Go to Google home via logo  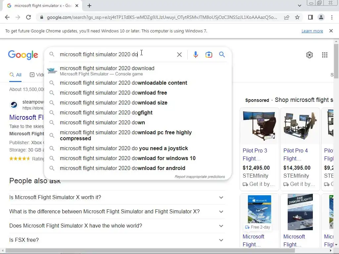pyautogui.click(x=23, y=55)
